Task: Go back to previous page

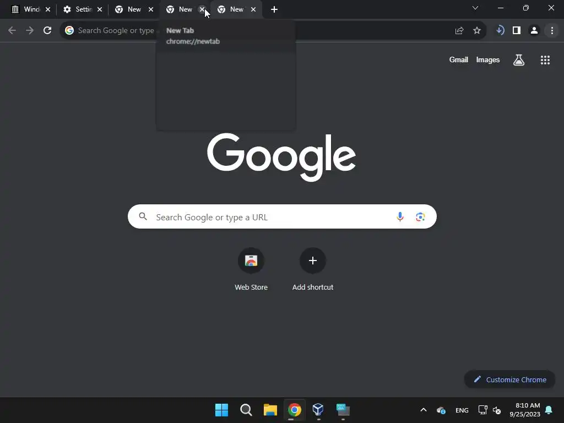Action: click(x=12, y=31)
